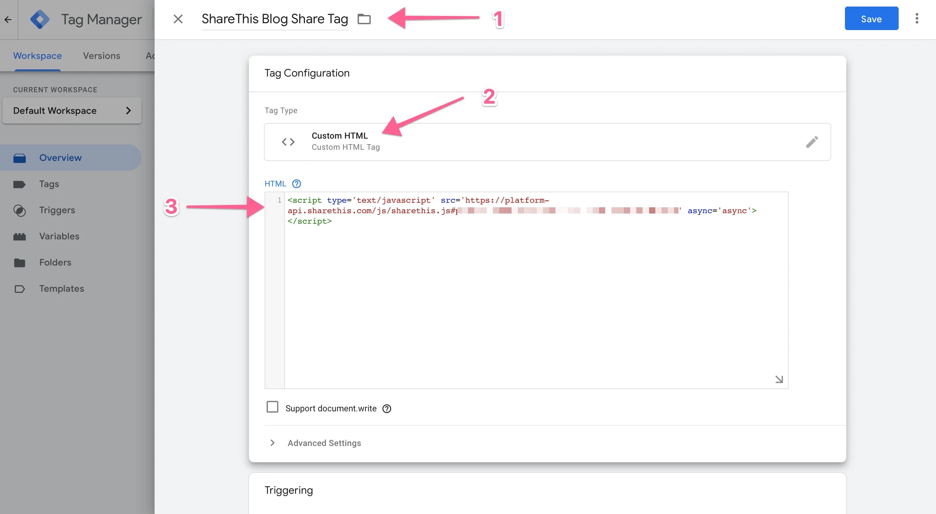Expand the Advanced Settings section
Image resolution: width=936 pixels, height=514 pixels.
[324, 443]
